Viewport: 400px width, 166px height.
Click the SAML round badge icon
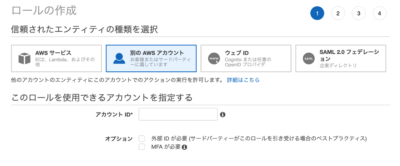coord(309,59)
